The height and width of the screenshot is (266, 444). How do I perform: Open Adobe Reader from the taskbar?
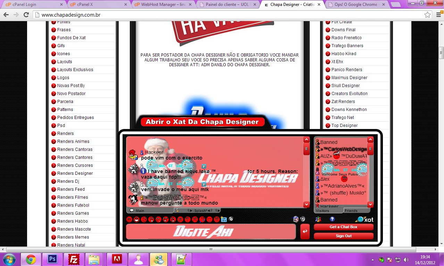(116, 259)
